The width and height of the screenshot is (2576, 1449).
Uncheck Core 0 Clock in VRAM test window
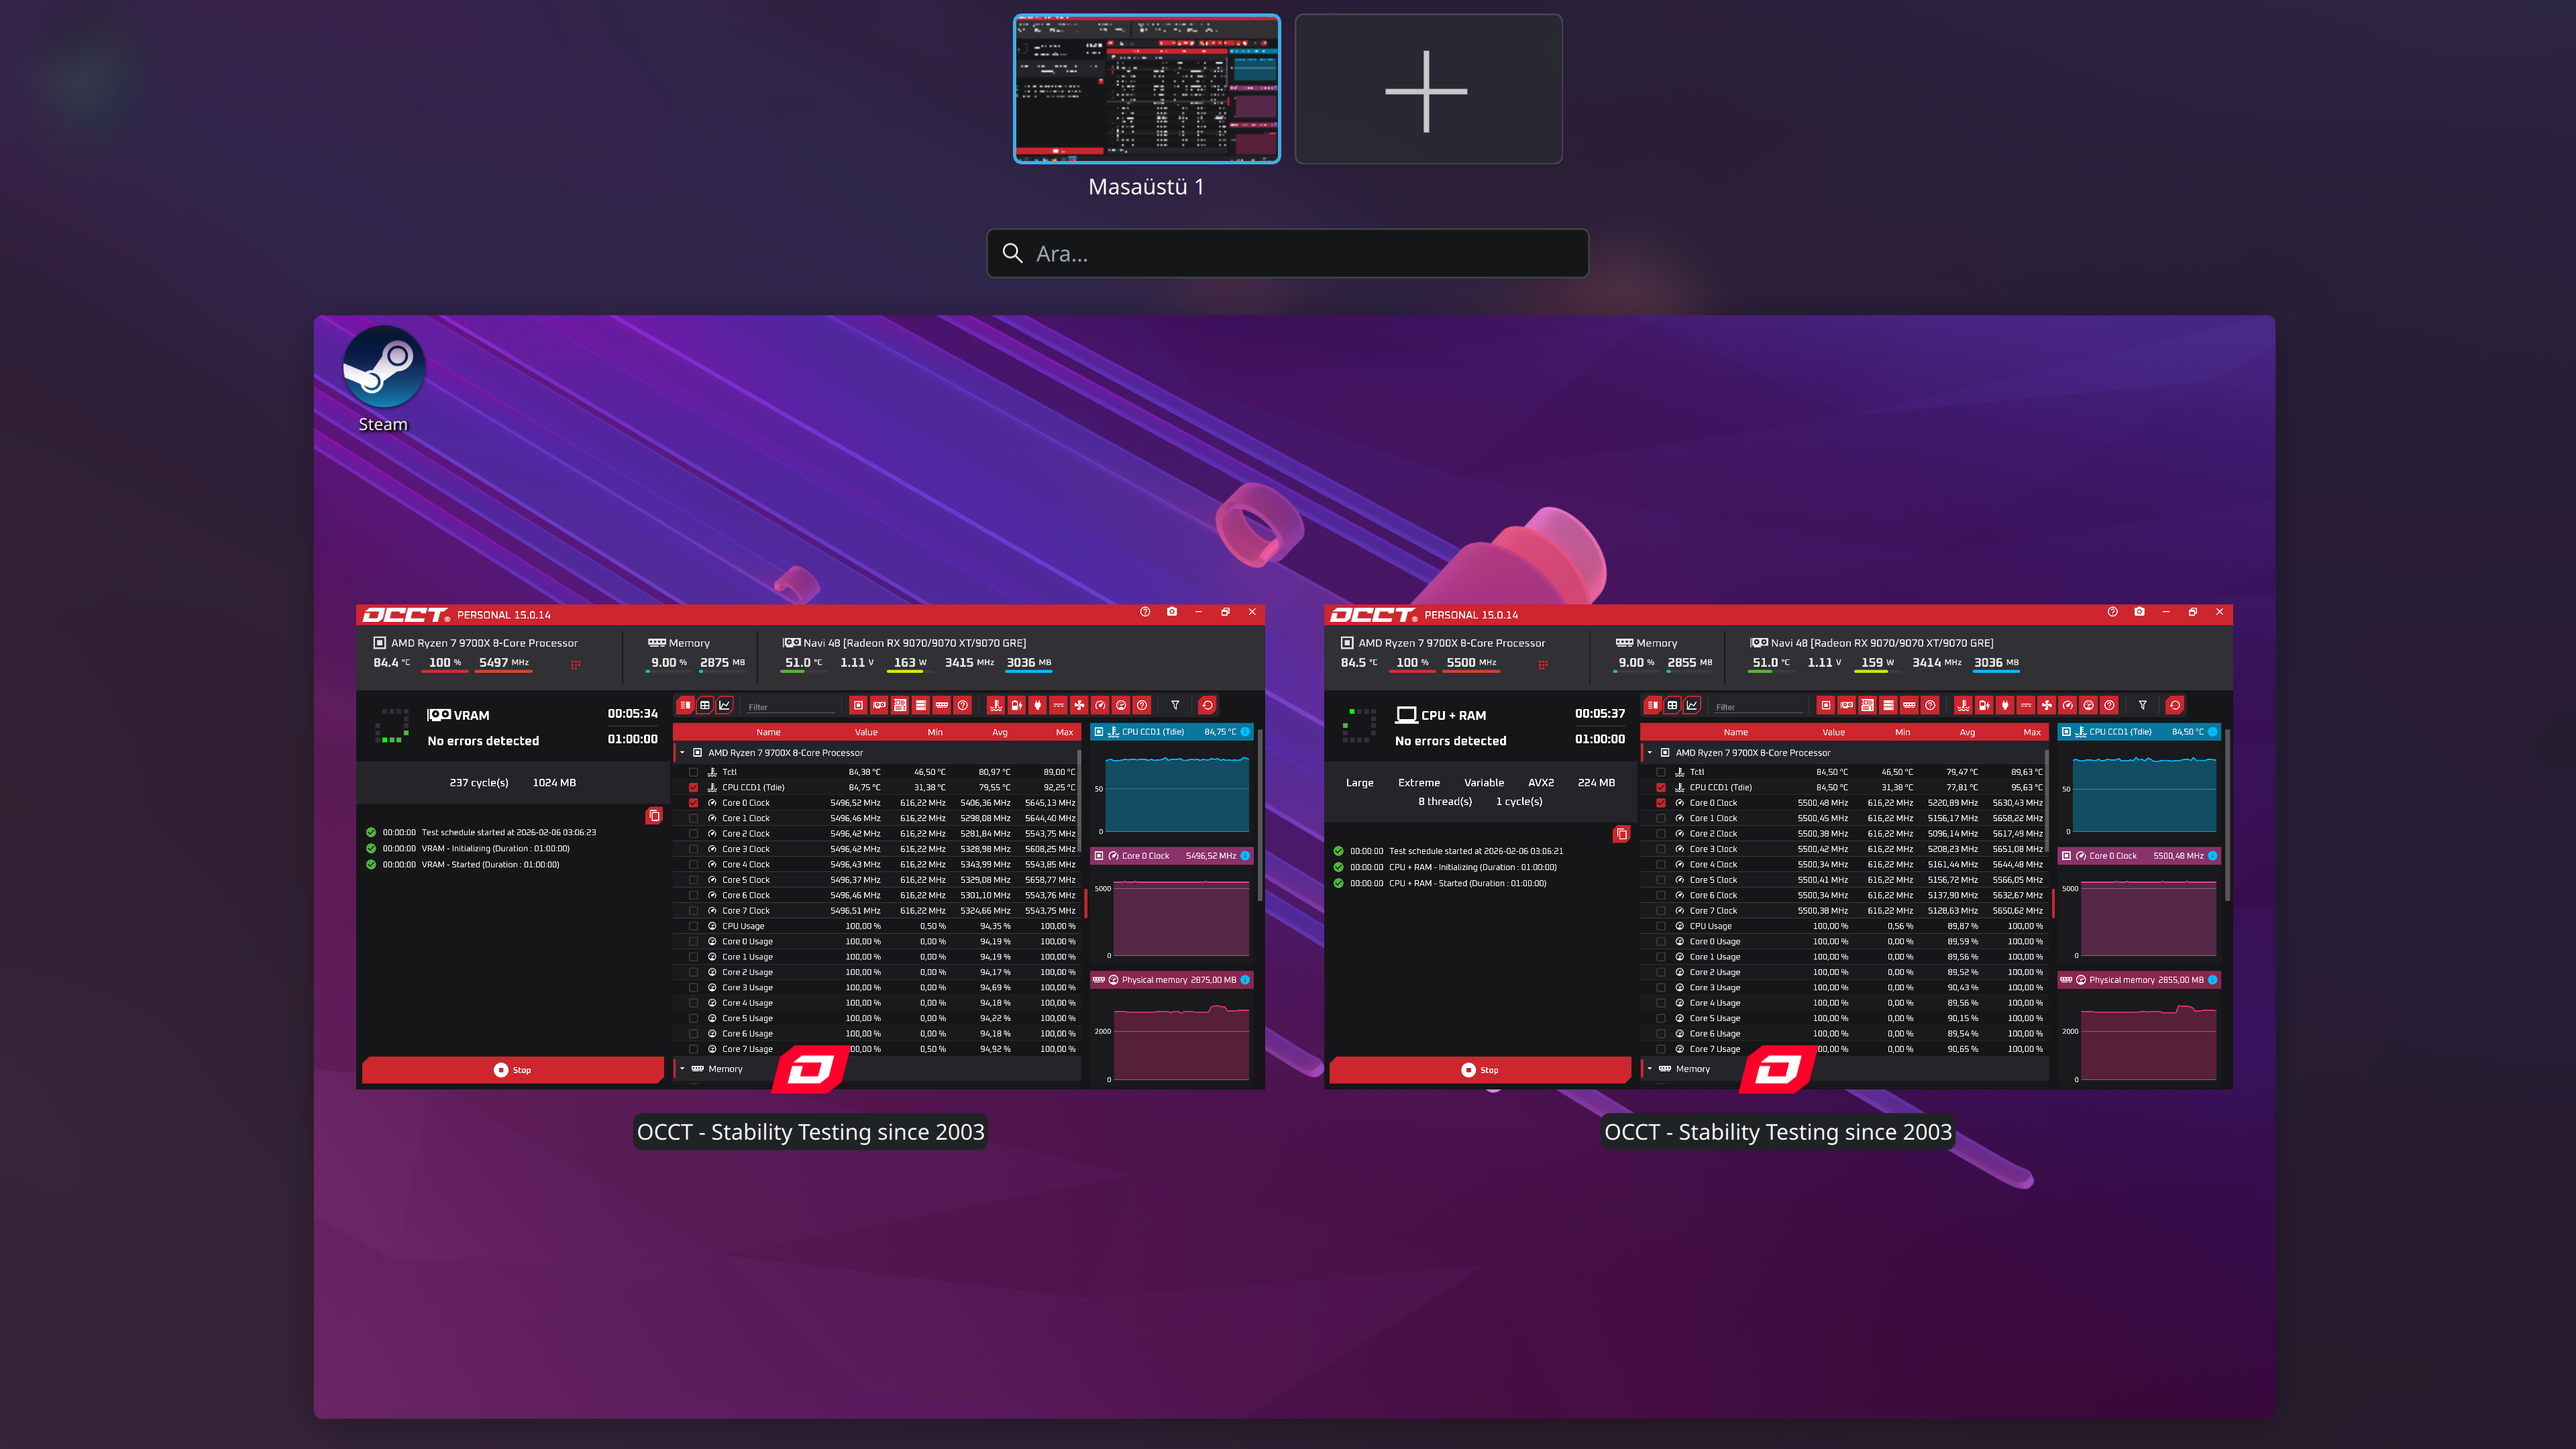[693, 803]
